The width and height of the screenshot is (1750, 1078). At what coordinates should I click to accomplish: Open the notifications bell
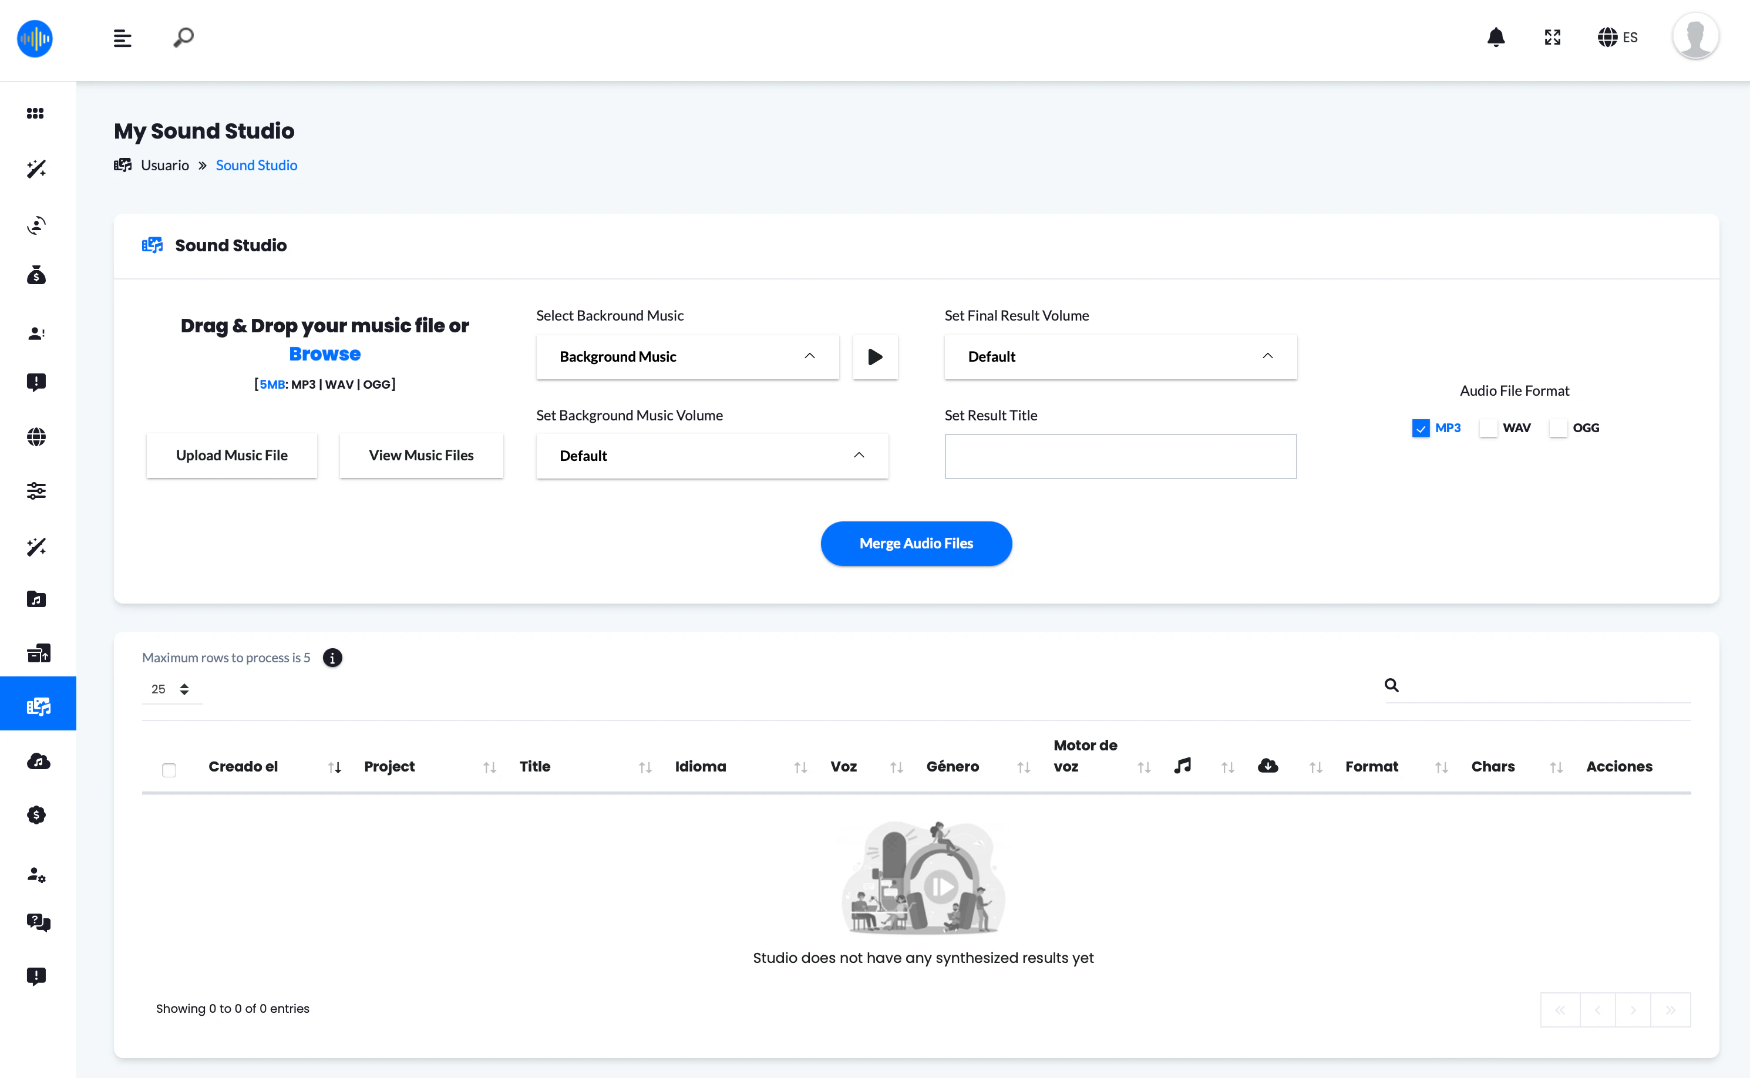tap(1496, 37)
